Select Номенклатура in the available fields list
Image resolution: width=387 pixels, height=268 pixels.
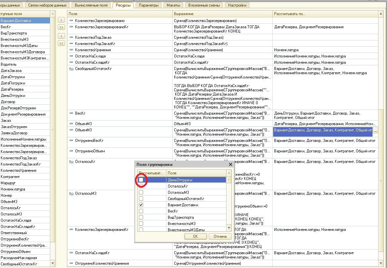click(x=25, y=189)
